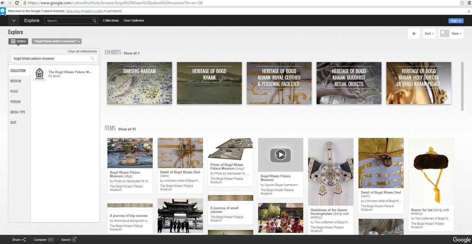Click the Sign in button

[456, 21]
